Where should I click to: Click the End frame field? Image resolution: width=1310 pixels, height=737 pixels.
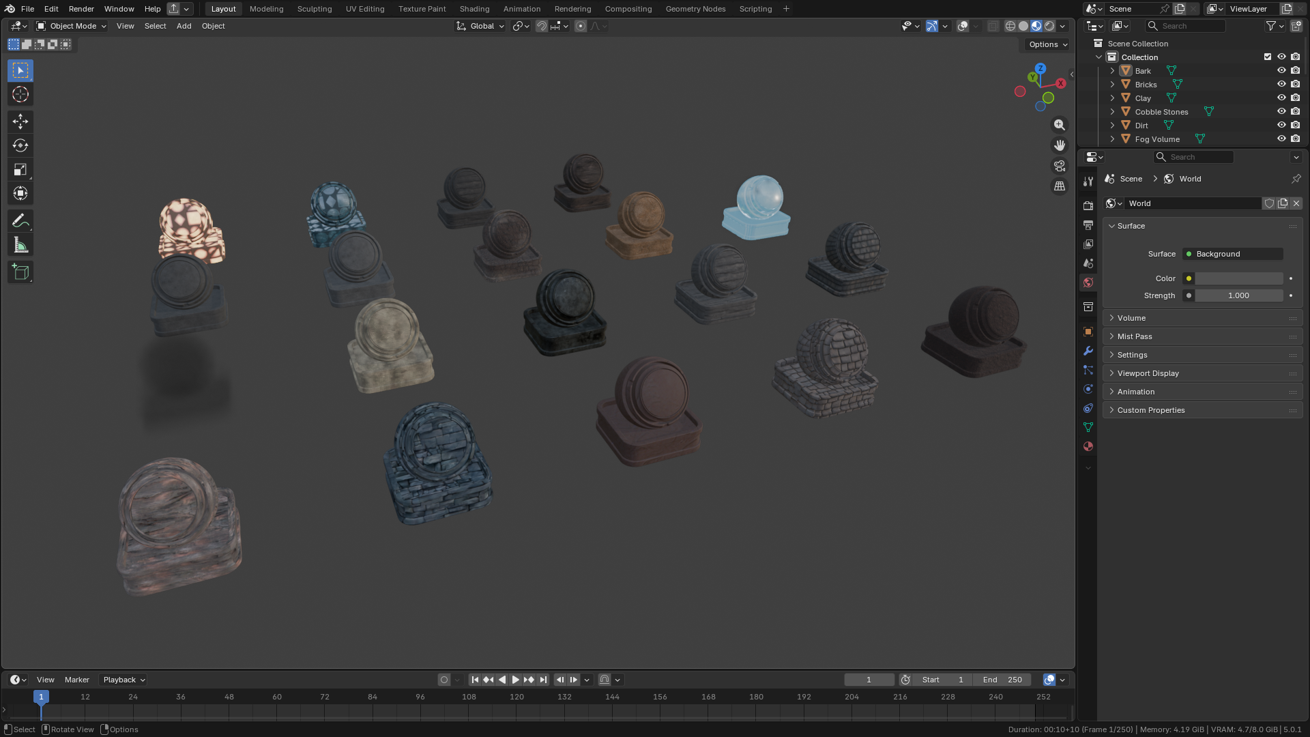click(x=1002, y=680)
